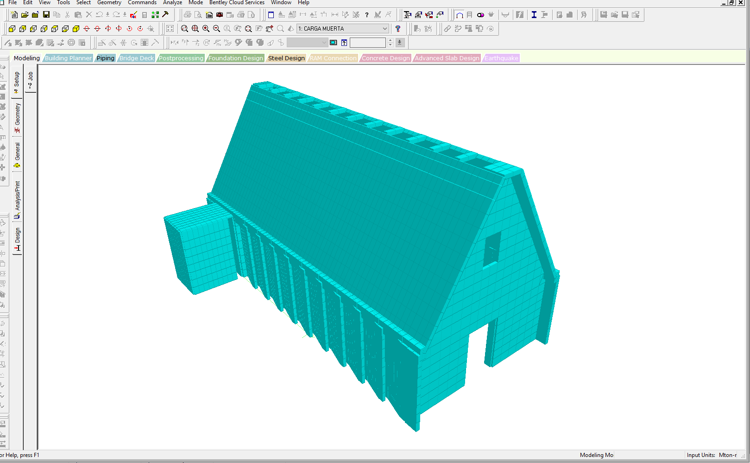This screenshot has width=750, height=463.
Task: Switch to the Foundation Design tab
Action: 235,58
